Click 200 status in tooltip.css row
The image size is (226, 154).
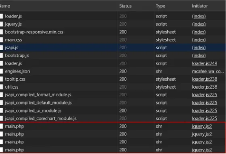[x=123, y=79]
